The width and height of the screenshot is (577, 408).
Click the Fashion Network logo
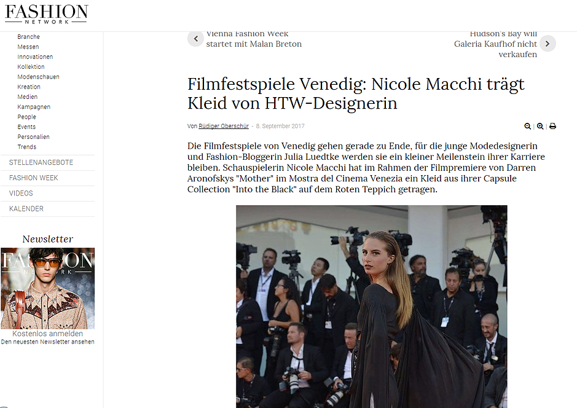coord(46,14)
